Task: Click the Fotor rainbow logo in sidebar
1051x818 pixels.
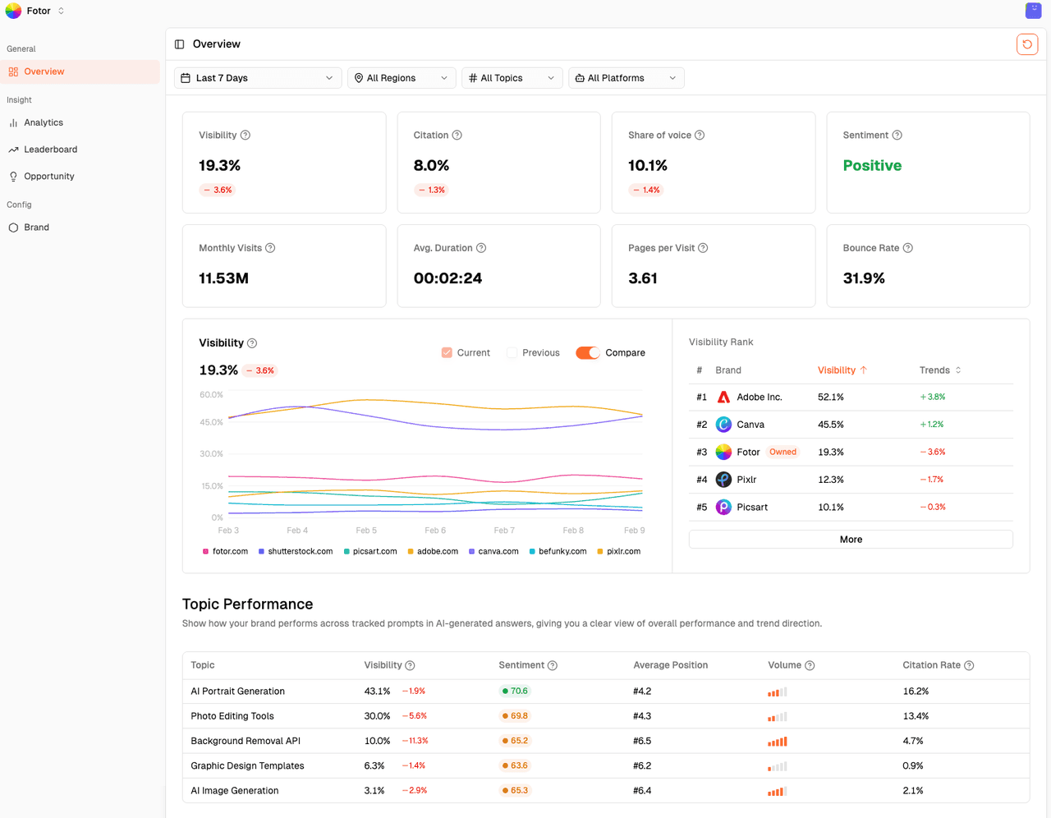Action: coord(14,11)
